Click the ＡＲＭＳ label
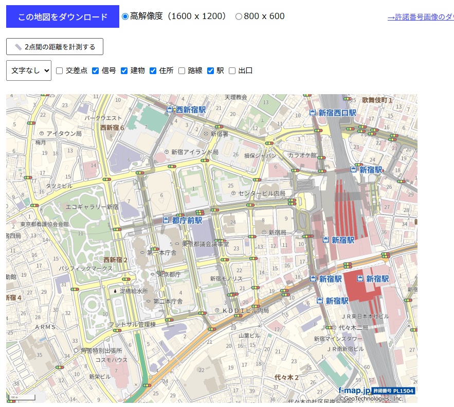Screen dimensions: 454x407 (45, 327)
